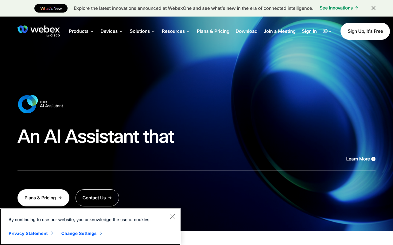The width and height of the screenshot is (393, 245).
Task: Open the Download page from the menu
Action: coord(247,31)
